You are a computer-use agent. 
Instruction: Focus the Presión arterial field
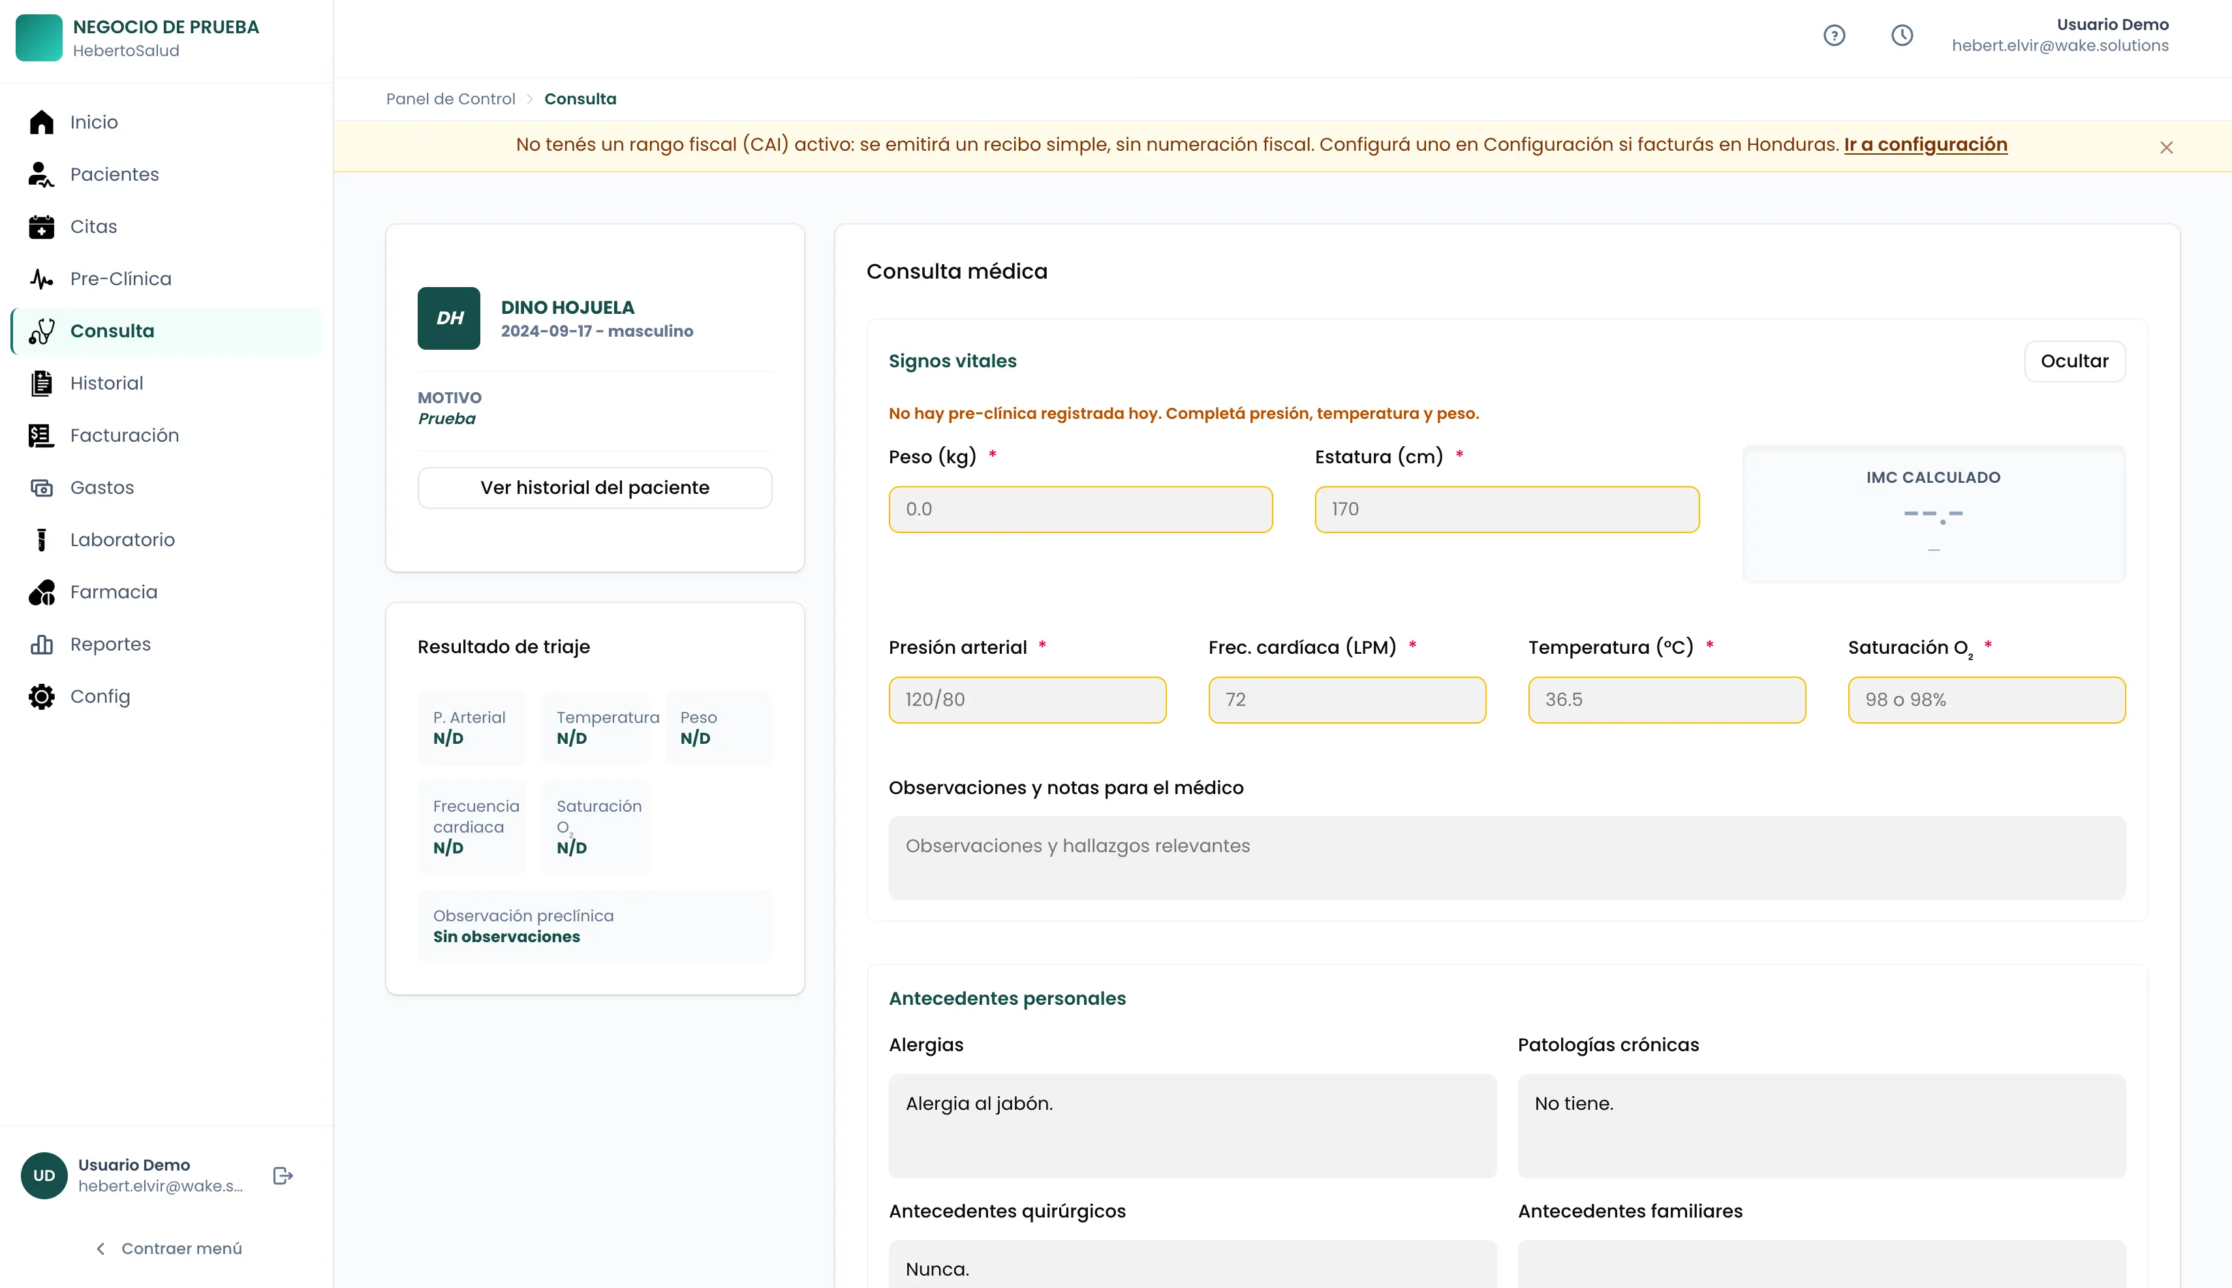coord(1027,699)
